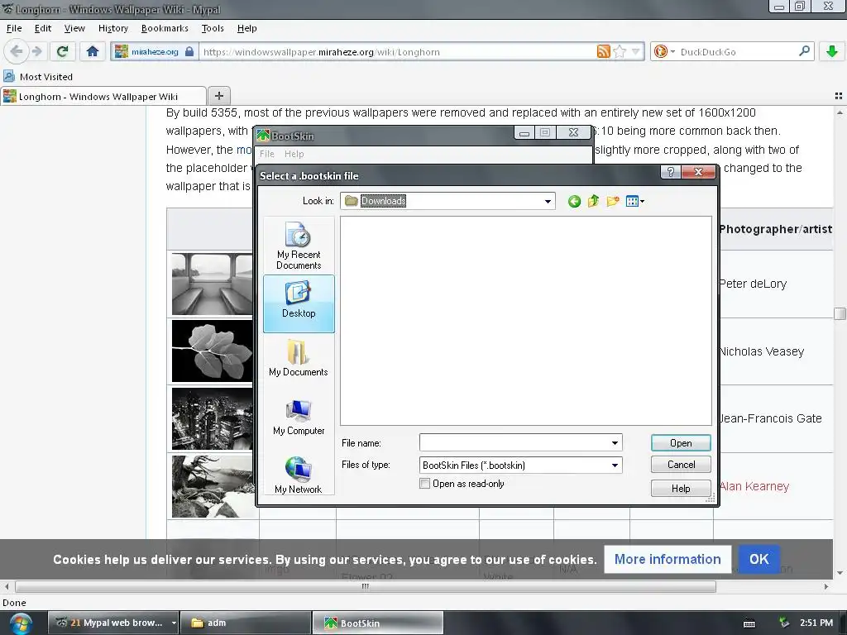This screenshot has height=635, width=847.
Task: Open the Windows Start orb
Action: 20,623
